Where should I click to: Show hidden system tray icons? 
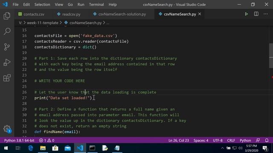tap(222, 148)
